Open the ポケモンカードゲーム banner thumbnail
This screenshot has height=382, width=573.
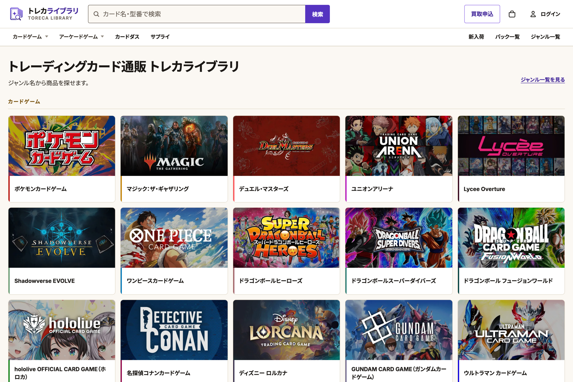coord(62,146)
